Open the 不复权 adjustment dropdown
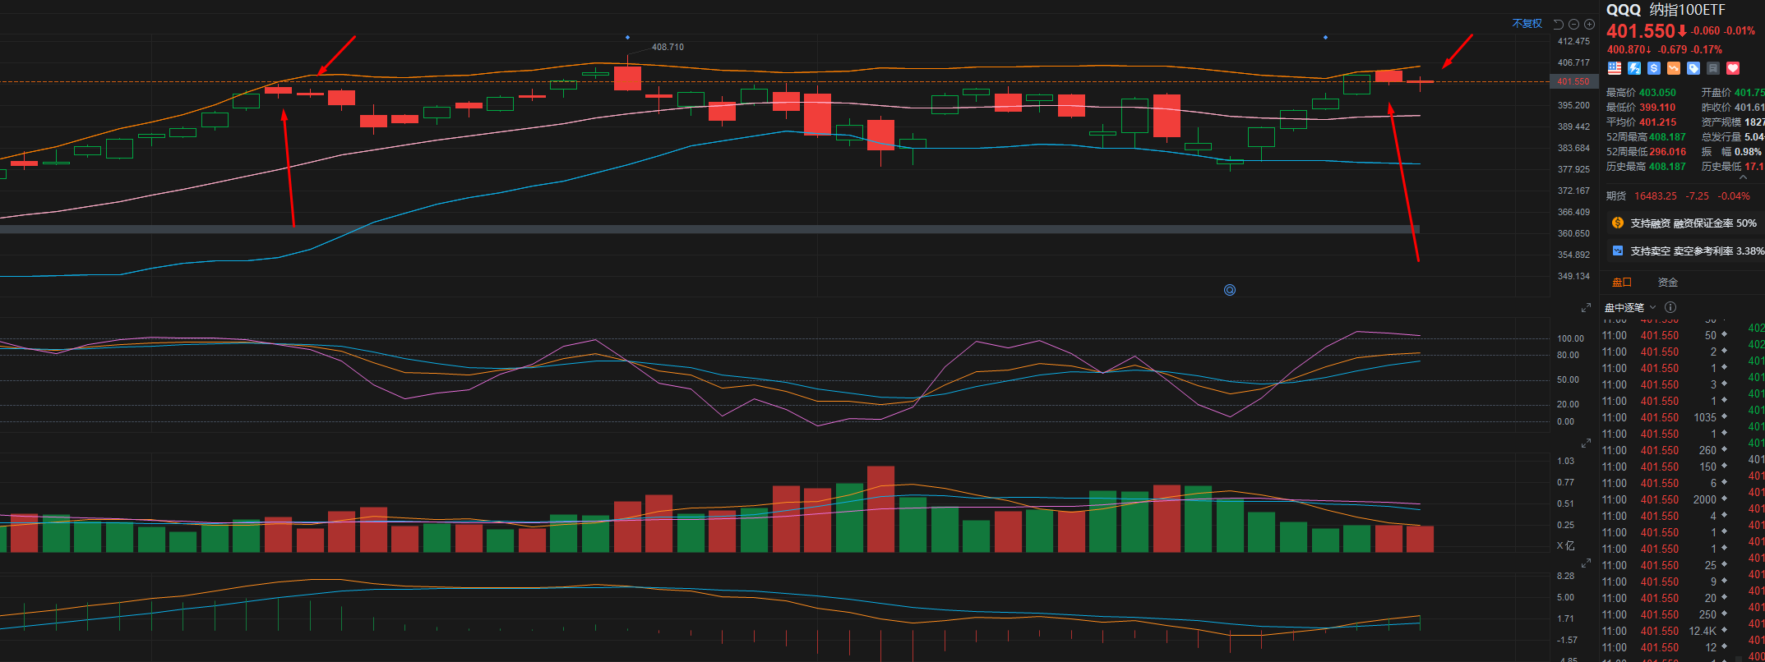1765x662 pixels. pos(1527,24)
